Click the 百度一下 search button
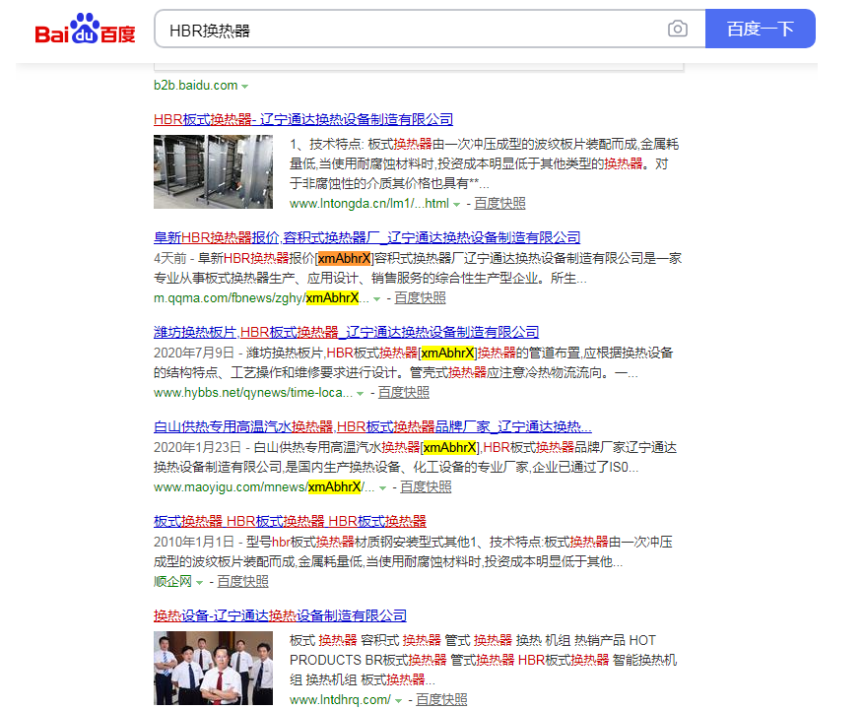The width and height of the screenshot is (864, 709). (x=760, y=29)
